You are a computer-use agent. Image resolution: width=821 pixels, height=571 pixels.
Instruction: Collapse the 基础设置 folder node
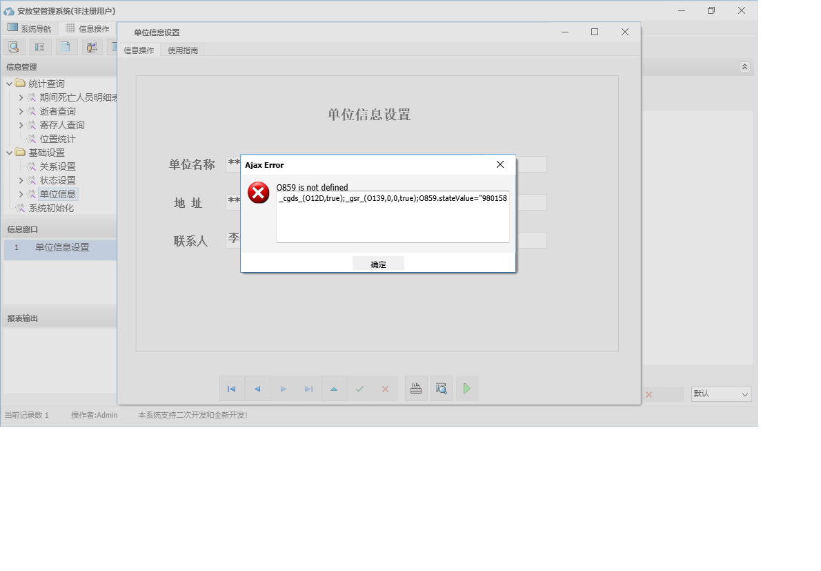point(10,153)
